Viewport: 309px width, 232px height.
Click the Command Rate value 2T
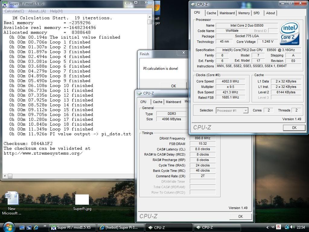coord(202,176)
